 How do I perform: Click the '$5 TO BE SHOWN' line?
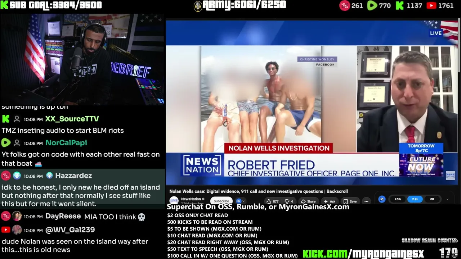(214, 228)
